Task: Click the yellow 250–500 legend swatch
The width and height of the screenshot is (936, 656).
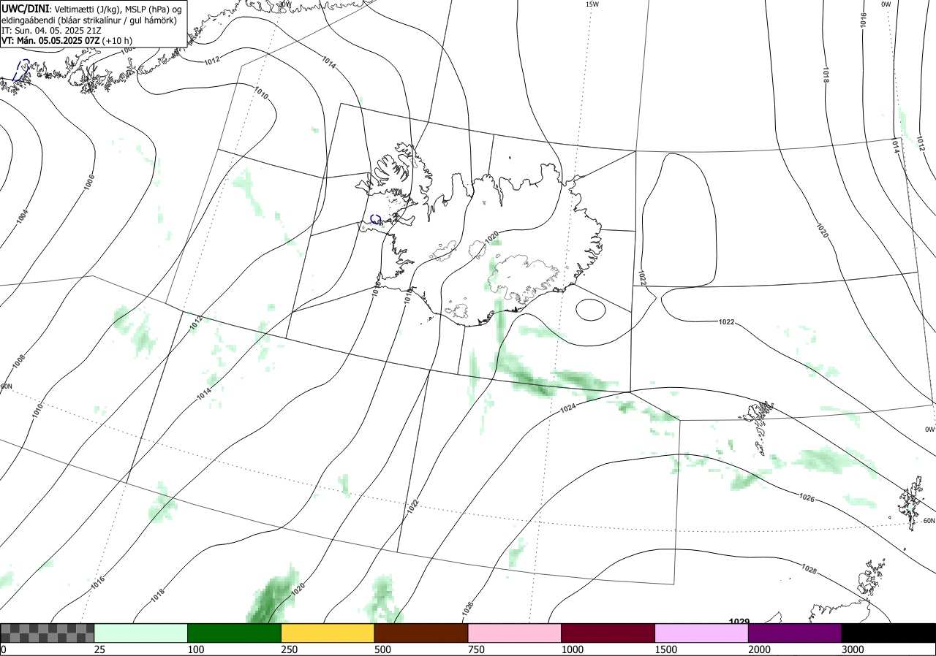Action: pyautogui.click(x=328, y=633)
